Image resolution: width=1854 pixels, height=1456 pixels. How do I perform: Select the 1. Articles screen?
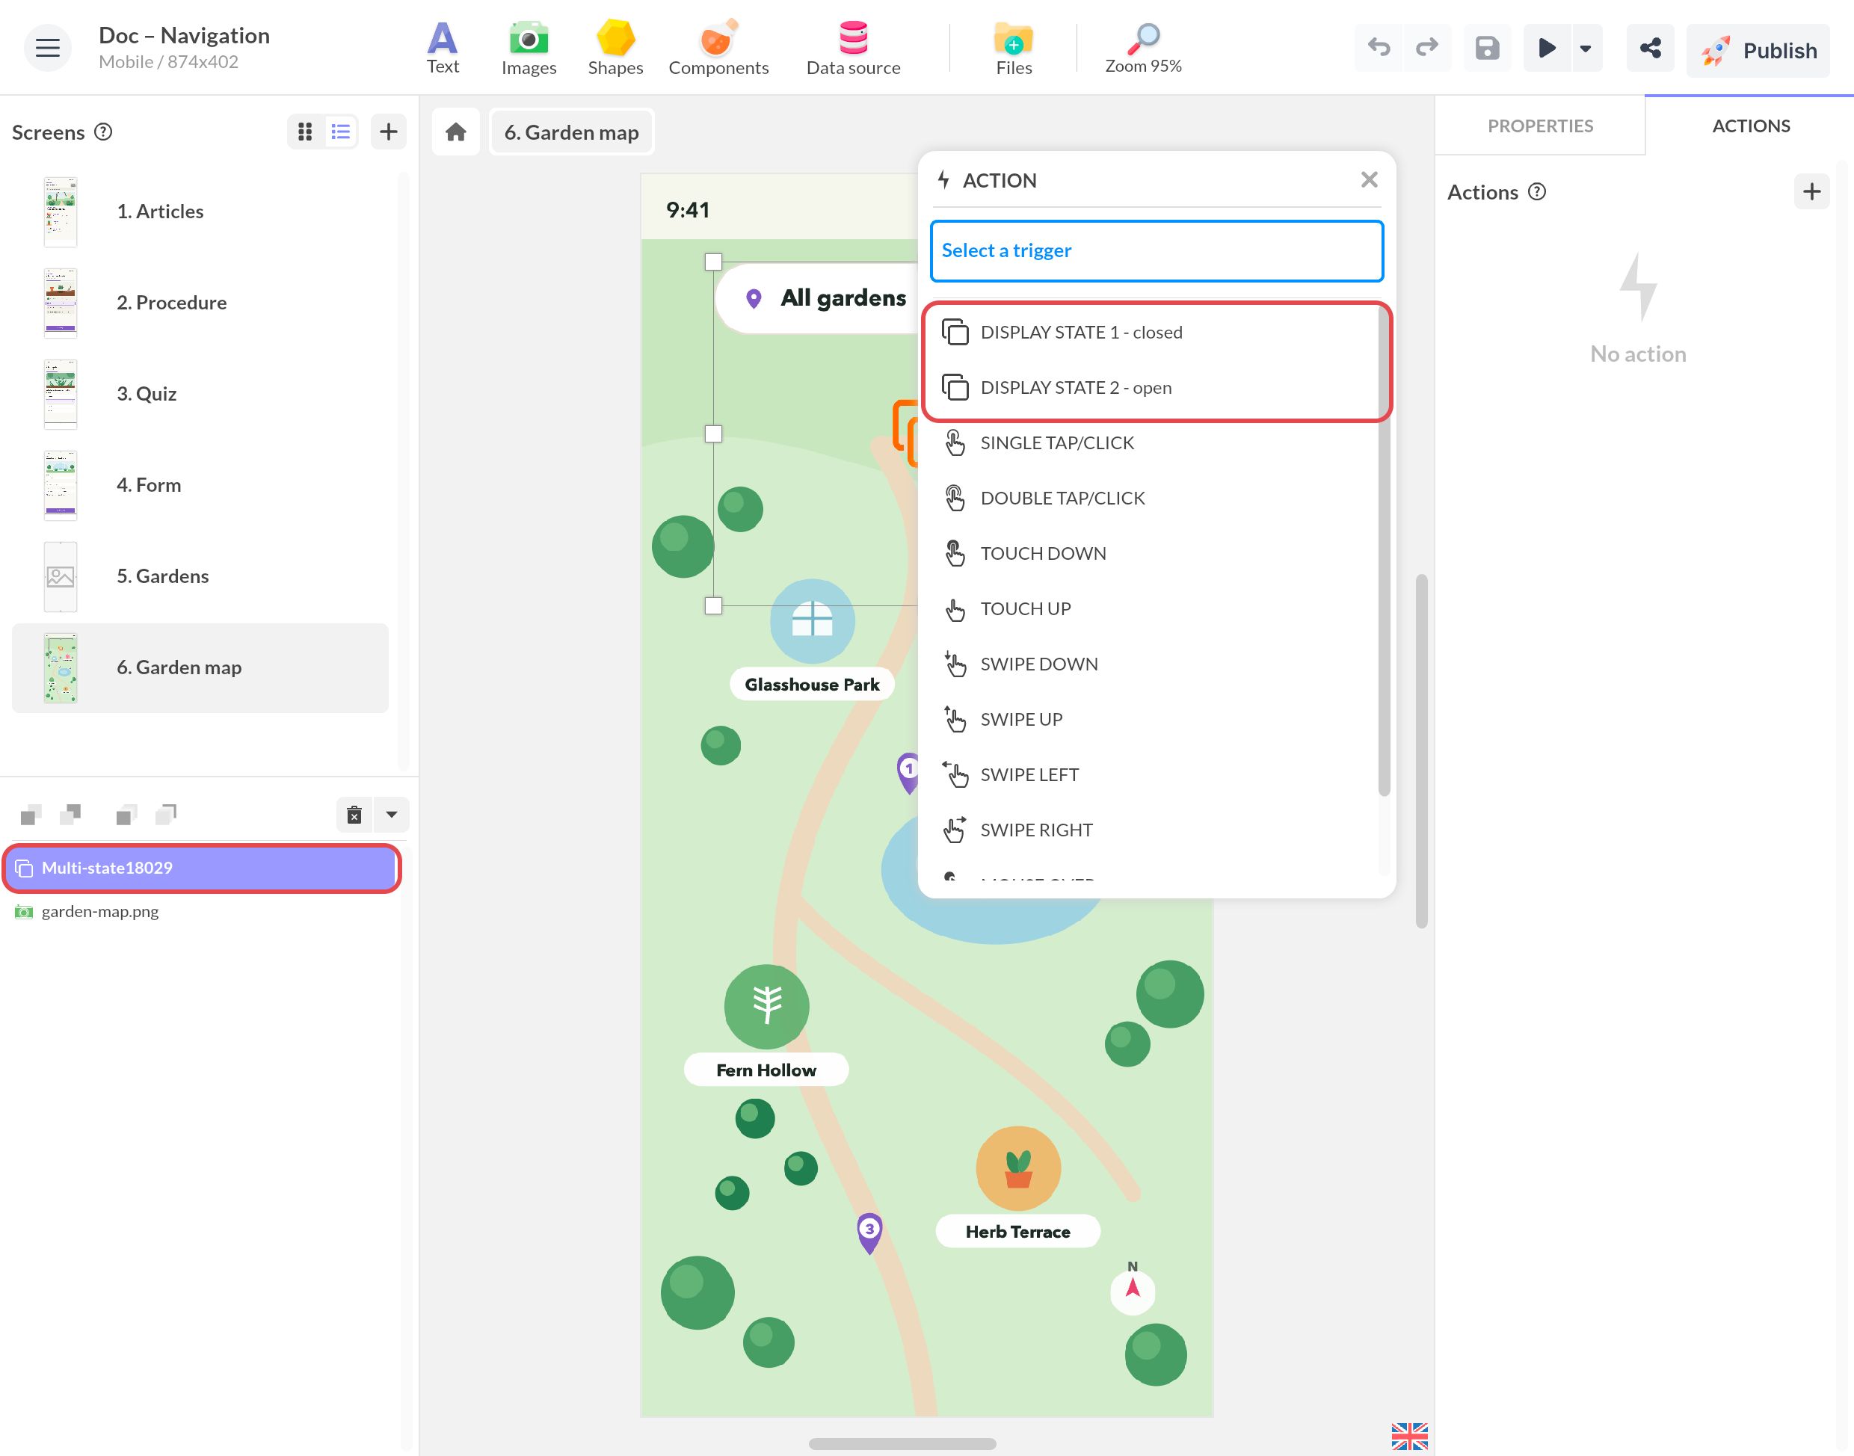tap(200, 212)
